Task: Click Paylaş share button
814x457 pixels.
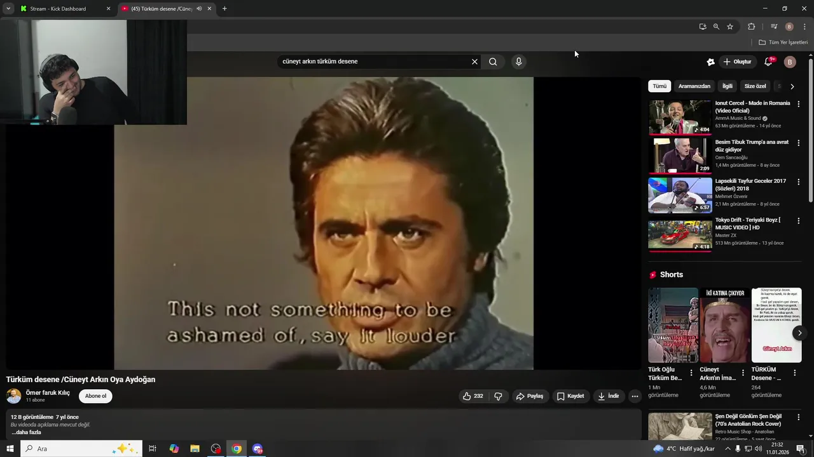Action: tap(529, 396)
